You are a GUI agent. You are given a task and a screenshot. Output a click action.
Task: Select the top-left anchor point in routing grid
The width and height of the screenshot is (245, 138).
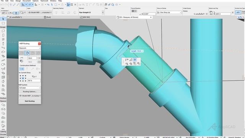(x=20, y=76)
